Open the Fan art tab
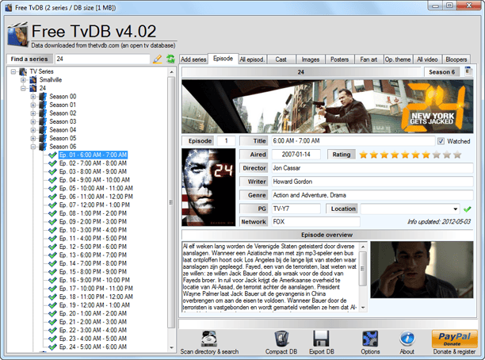Viewport: 485px width, 360px height. pos(369,59)
